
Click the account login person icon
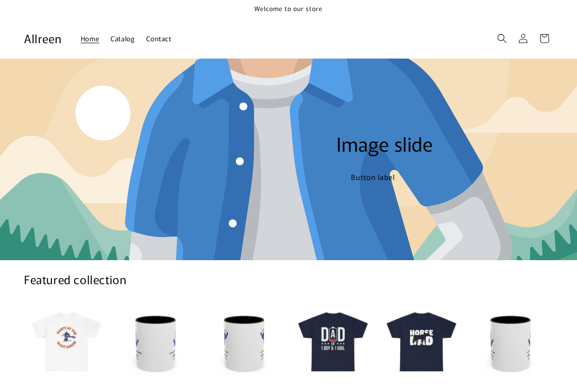pos(523,38)
